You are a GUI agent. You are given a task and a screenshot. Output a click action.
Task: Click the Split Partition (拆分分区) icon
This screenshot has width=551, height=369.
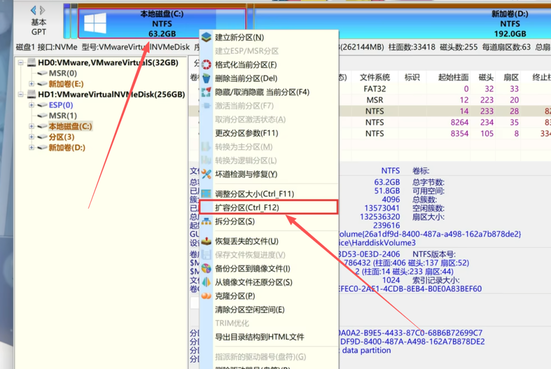(x=206, y=222)
